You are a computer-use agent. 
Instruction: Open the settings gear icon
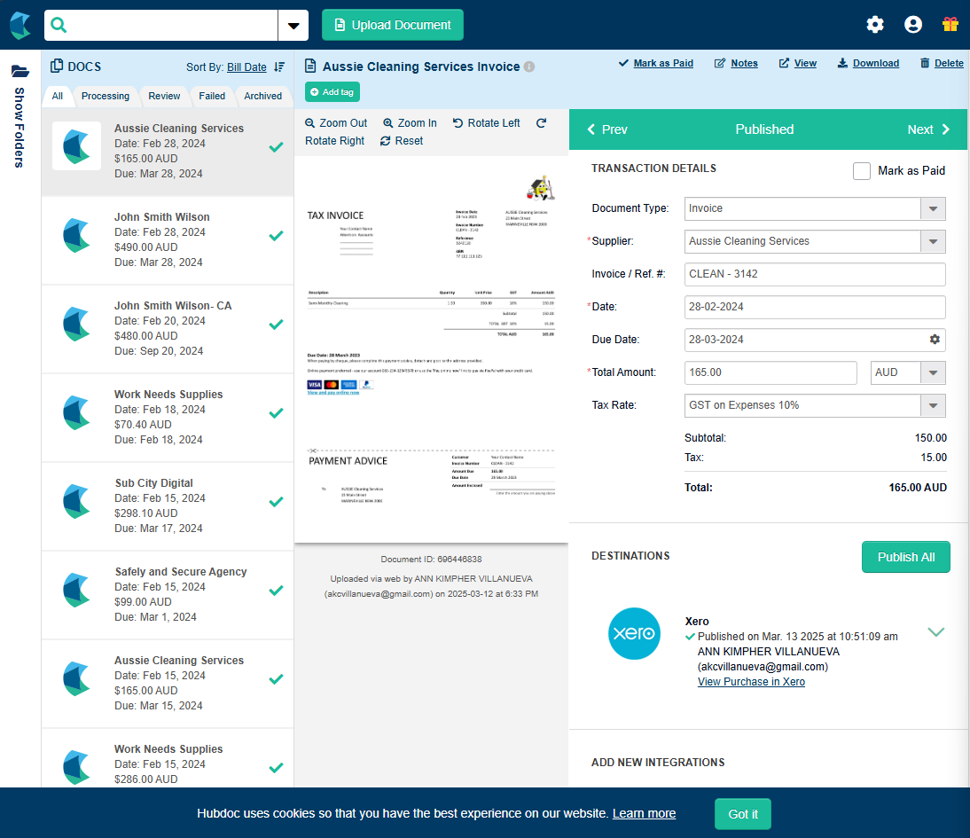(875, 25)
